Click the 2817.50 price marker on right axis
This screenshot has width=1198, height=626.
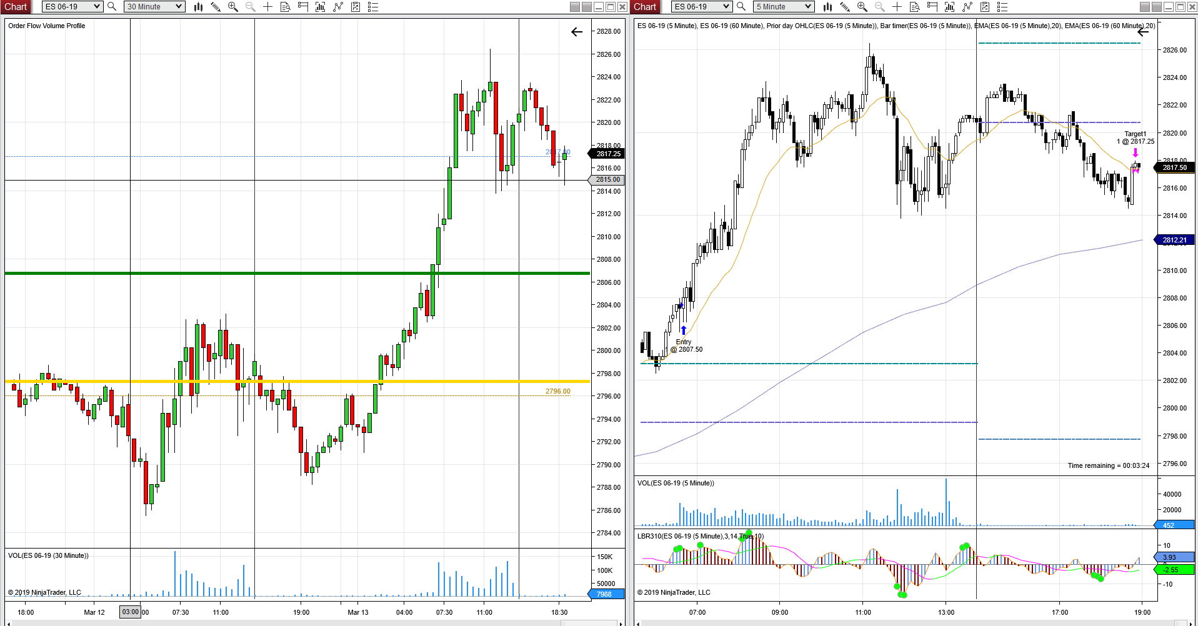[1176, 167]
